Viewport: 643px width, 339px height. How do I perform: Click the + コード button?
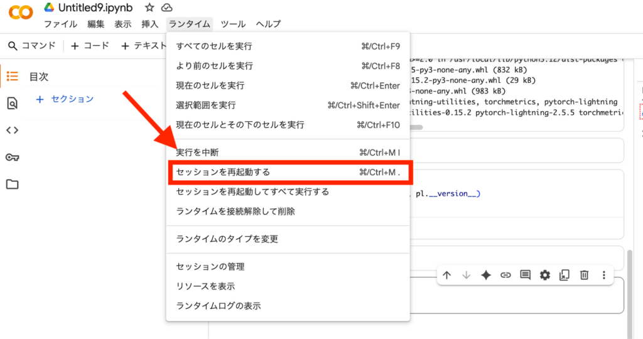click(90, 46)
